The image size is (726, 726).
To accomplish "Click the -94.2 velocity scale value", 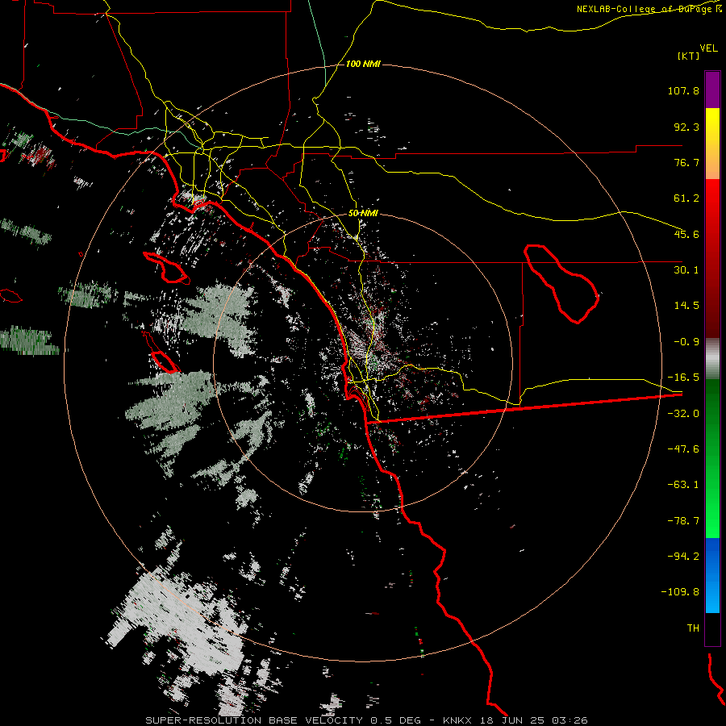I will pyautogui.click(x=683, y=556).
